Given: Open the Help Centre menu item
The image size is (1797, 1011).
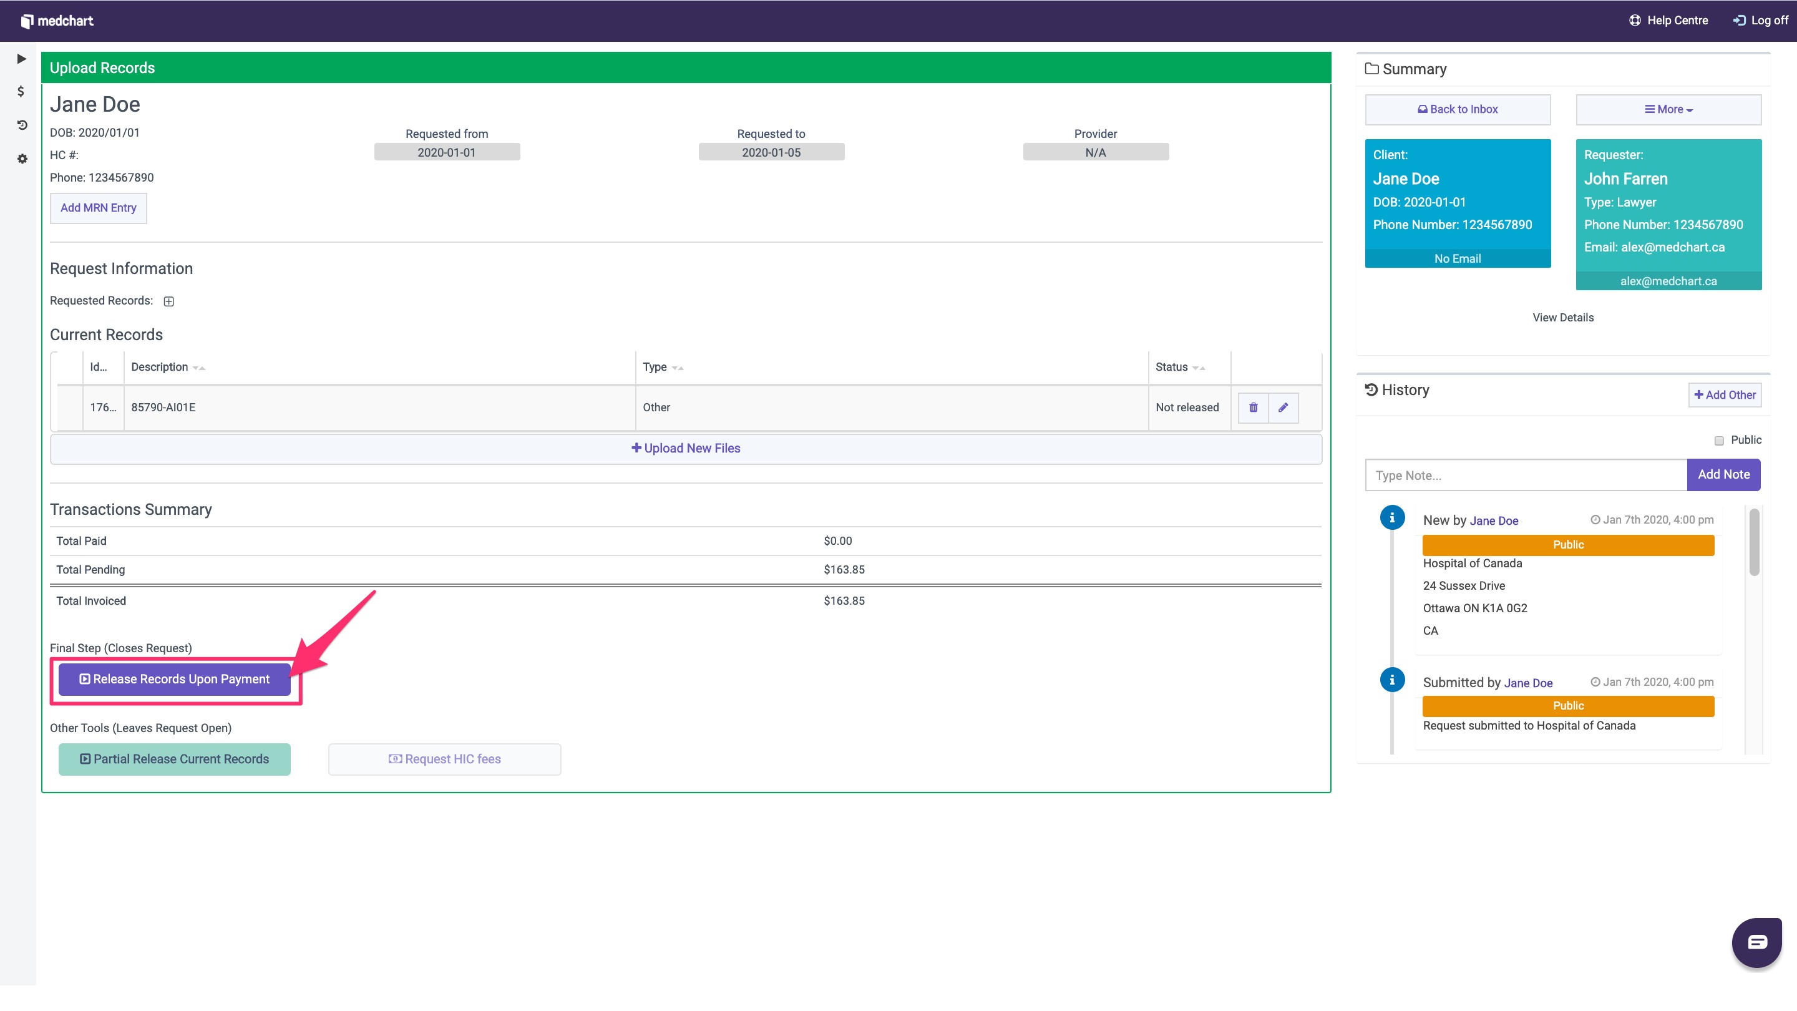Looking at the screenshot, I should (x=1668, y=20).
